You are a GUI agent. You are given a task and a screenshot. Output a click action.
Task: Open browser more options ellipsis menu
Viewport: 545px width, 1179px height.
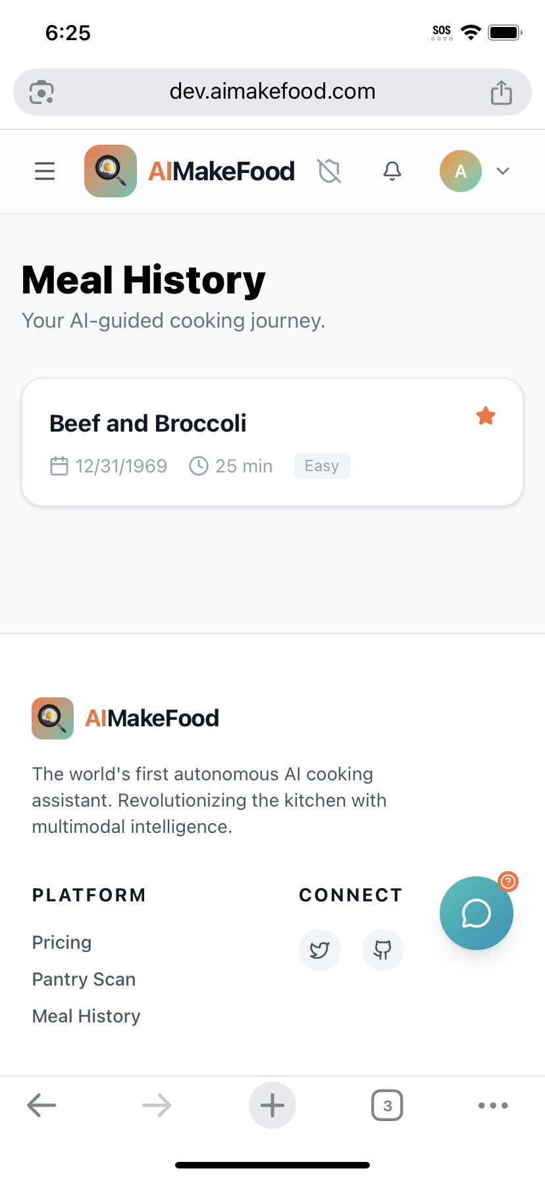[x=493, y=1105]
